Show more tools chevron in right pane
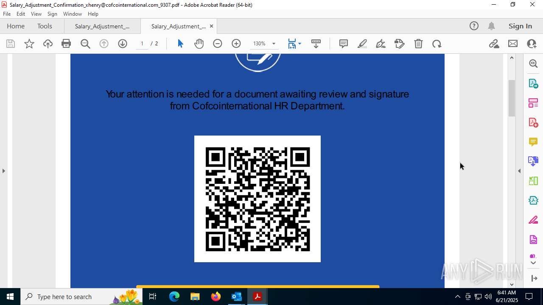 (x=533, y=263)
